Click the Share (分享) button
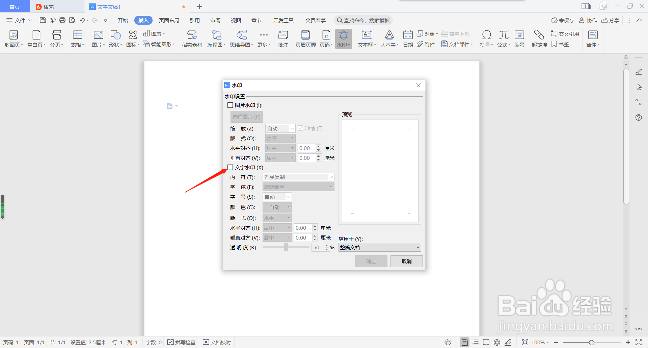The width and height of the screenshot is (648, 348). [x=611, y=20]
